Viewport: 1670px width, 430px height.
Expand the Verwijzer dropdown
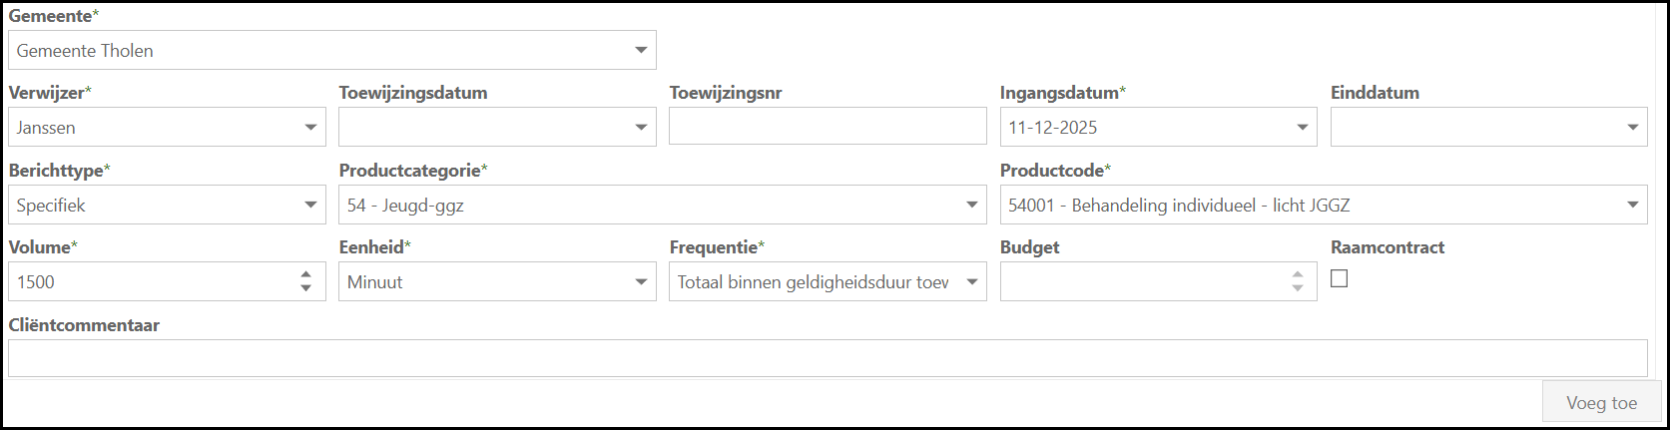(x=310, y=128)
